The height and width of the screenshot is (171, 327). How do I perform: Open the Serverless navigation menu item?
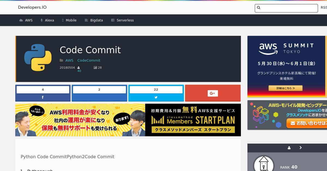coord(122,20)
